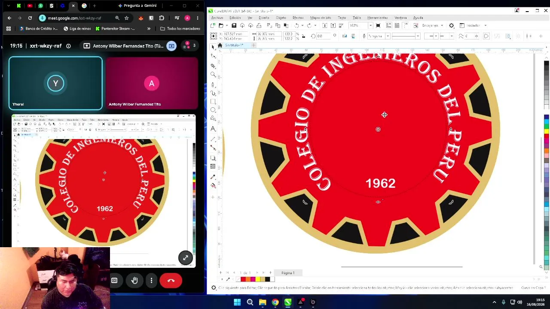Toggle the lock ratio button
The width and height of the screenshot is (550, 309).
point(303,36)
